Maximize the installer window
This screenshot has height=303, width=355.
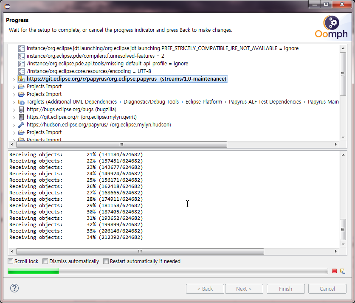pyautogui.click(x=326, y=4)
